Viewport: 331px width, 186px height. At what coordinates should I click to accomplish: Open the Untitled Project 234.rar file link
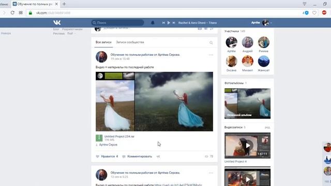(119, 136)
